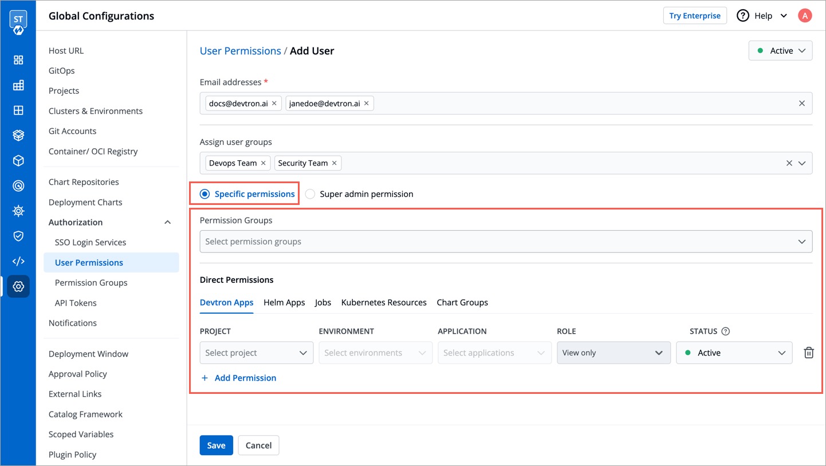This screenshot has width=826, height=466.
Task: Click the Help question mark icon
Action: pos(743,16)
